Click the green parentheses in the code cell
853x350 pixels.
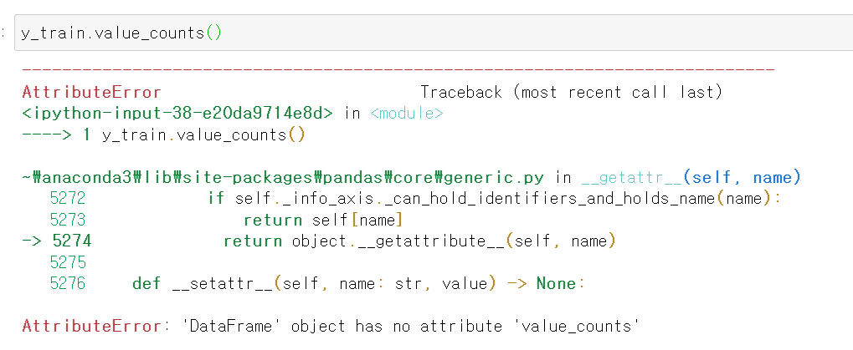pos(213,33)
